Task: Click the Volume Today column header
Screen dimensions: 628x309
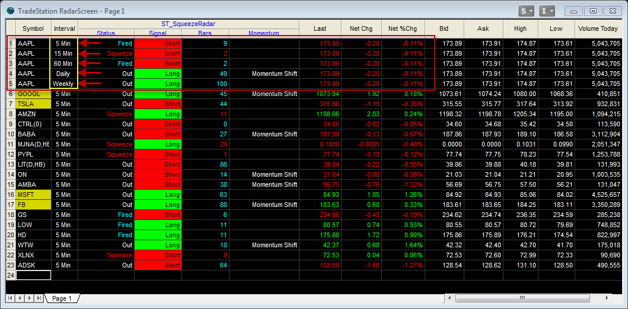Action: pyautogui.click(x=599, y=29)
